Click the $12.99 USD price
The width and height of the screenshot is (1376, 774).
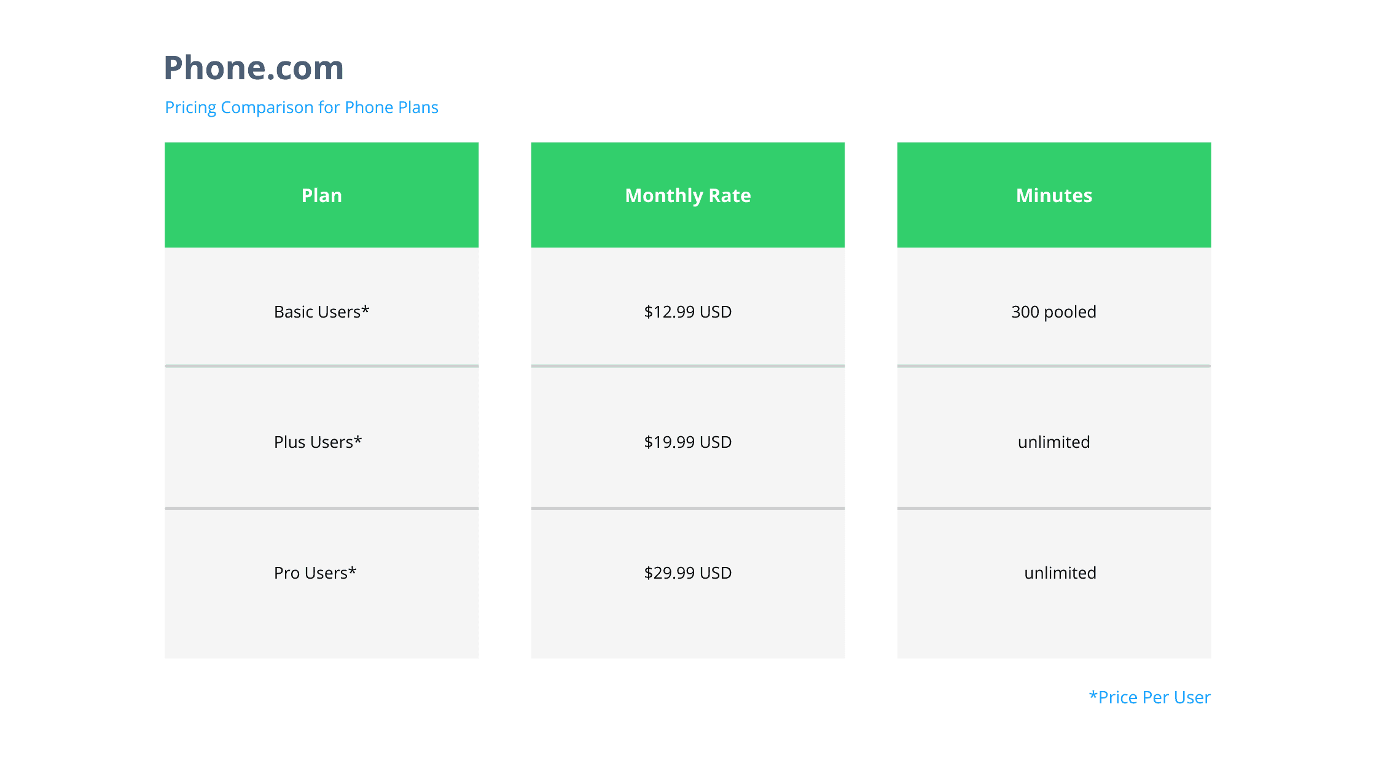click(687, 312)
